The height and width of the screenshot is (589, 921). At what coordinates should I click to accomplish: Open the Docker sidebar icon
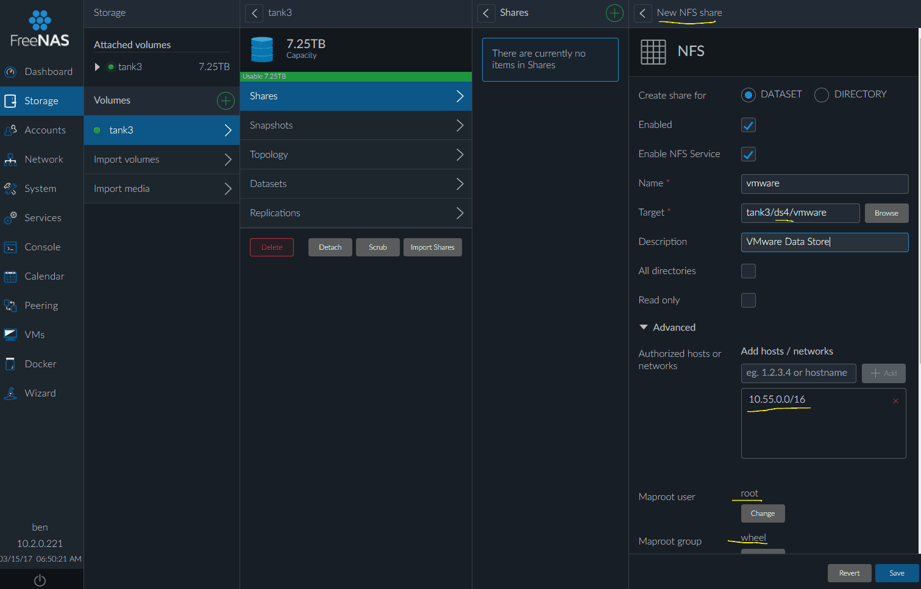pyautogui.click(x=10, y=364)
